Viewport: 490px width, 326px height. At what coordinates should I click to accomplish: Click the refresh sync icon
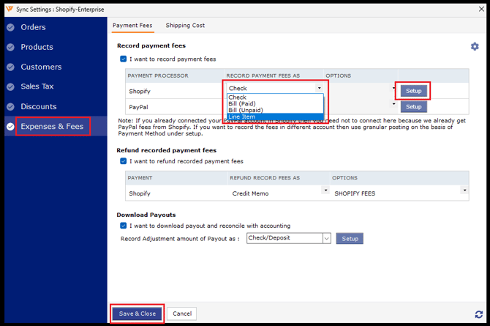(x=478, y=314)
